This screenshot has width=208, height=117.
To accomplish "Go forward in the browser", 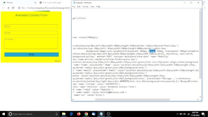I will [x=8, y=8].
